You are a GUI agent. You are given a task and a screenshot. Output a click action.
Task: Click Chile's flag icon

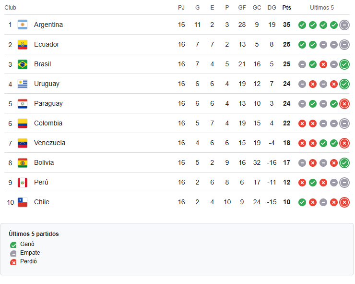pos(23,202)
